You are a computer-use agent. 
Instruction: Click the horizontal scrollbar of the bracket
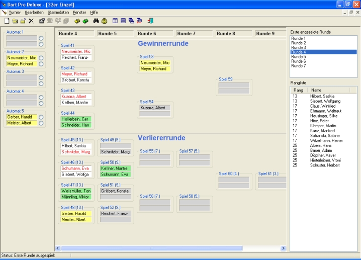pyautogui.click(x=171, y=248)
